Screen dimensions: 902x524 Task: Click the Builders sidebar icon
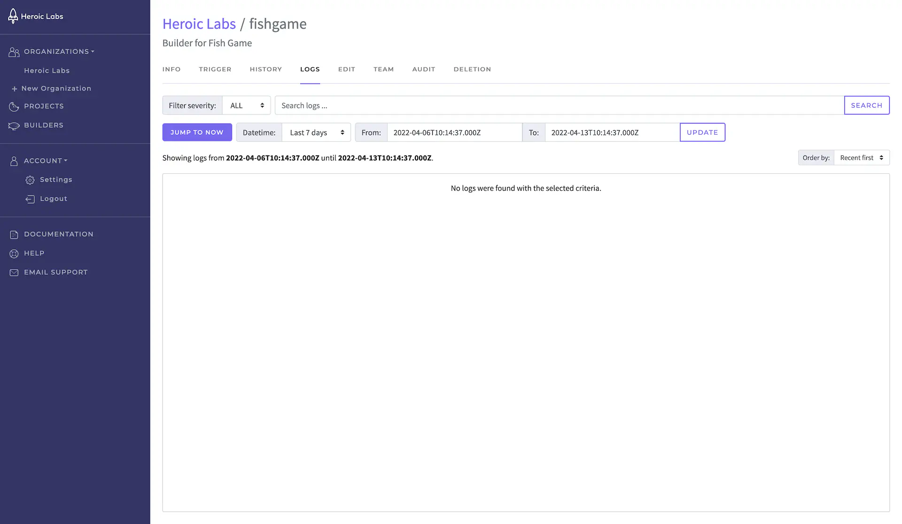click(x=13, y=125)
